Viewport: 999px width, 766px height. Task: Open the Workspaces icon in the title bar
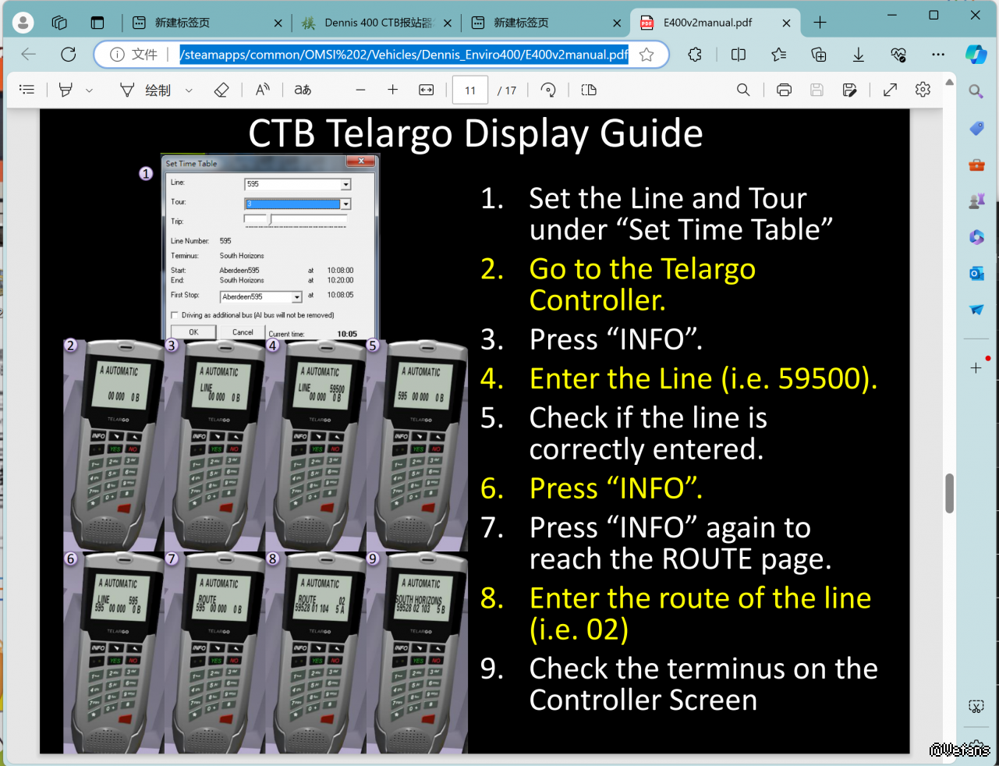(59, 23)
